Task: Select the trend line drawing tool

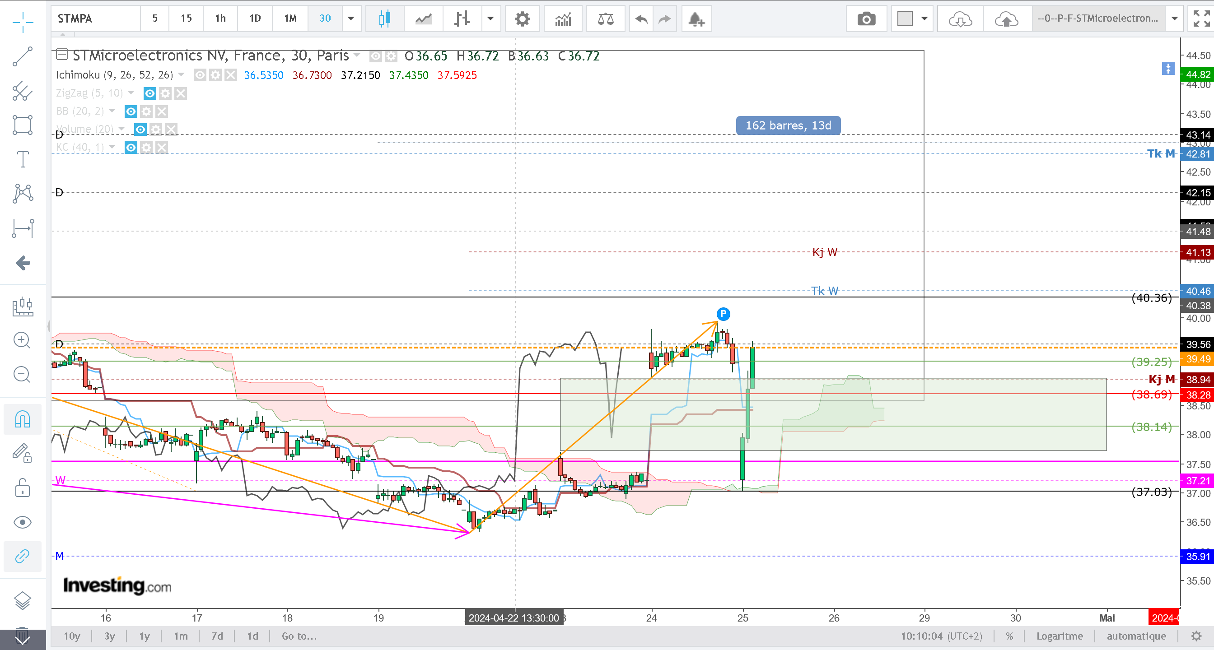Action: (x=23, y=56)
